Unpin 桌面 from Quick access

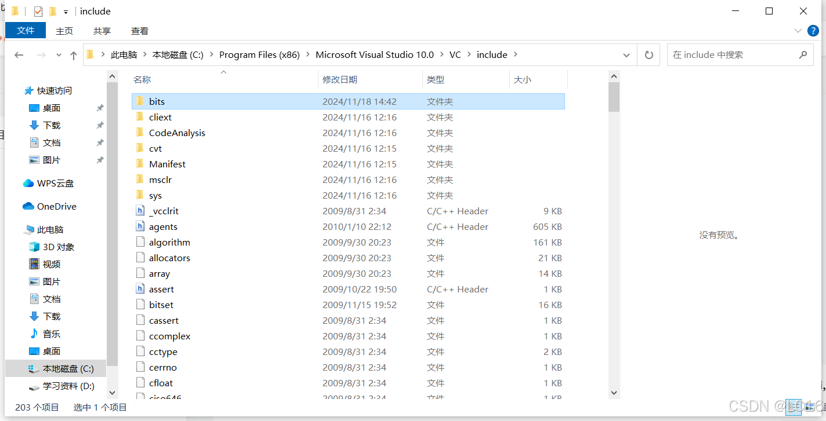click(100, 108)
